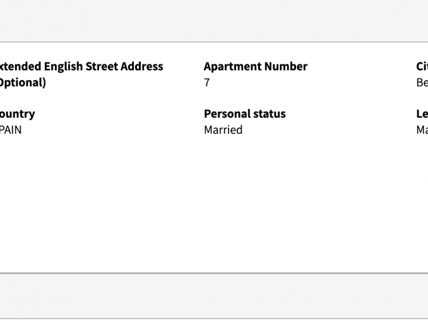Click the word status in Personal status

coord(268,114)
